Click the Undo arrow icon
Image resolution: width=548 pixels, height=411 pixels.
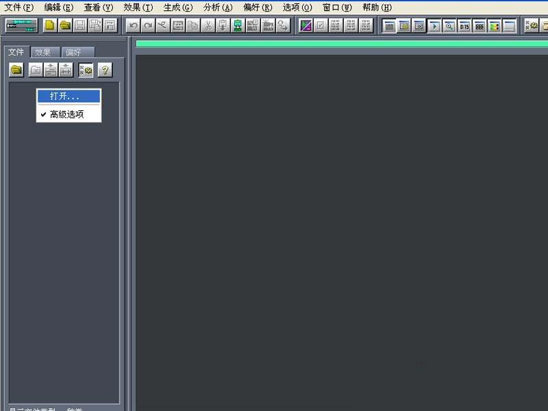133,26
